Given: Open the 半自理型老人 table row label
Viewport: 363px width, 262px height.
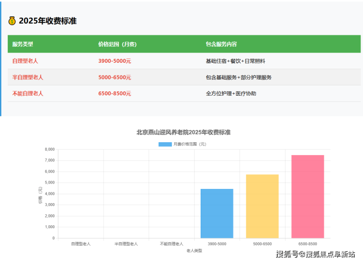Looking at the screenshot, I should coord(27,77).
